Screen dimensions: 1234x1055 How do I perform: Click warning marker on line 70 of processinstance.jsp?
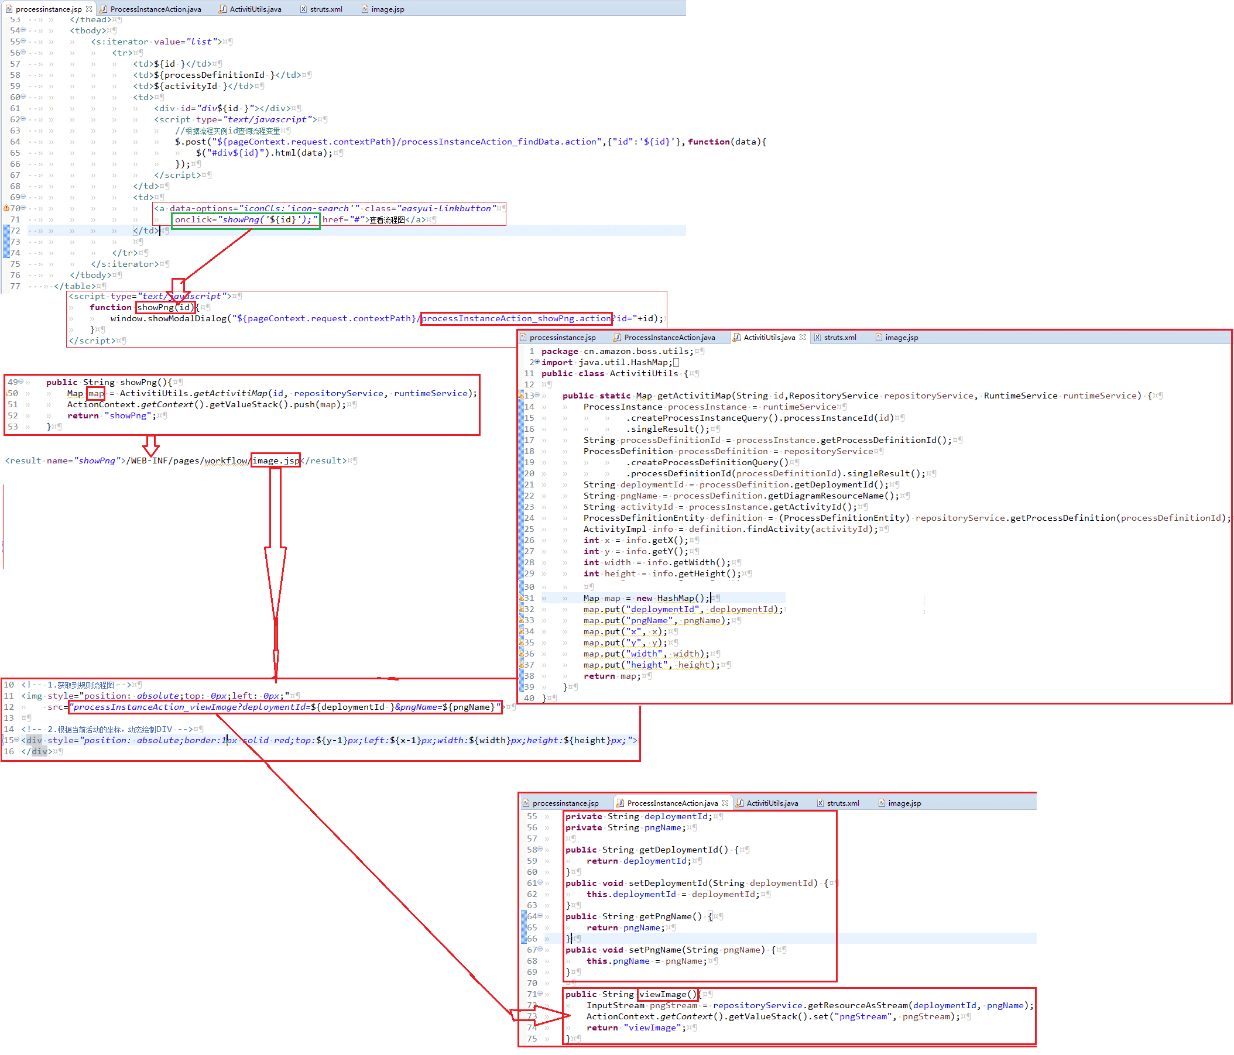[x=6, y=208]
